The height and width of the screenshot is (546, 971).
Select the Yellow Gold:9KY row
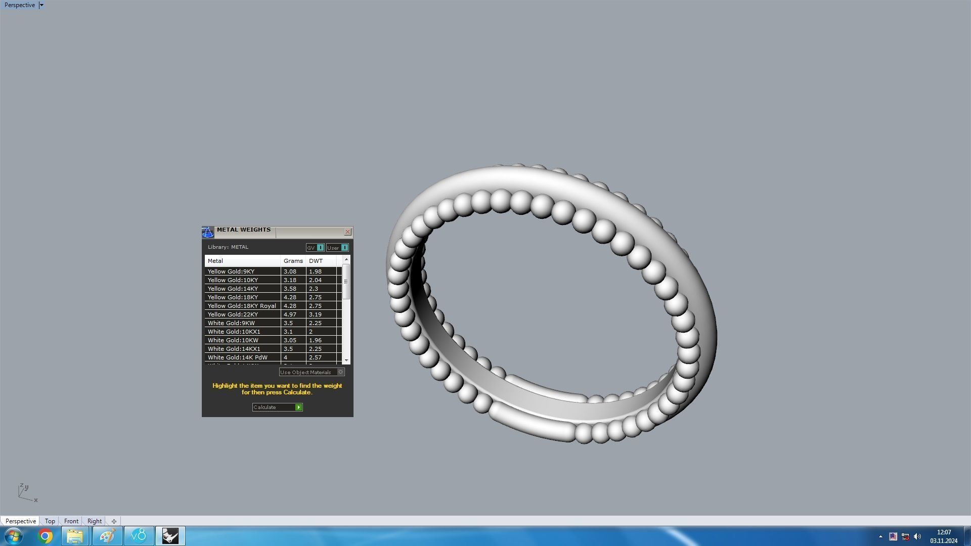(273, 271)
